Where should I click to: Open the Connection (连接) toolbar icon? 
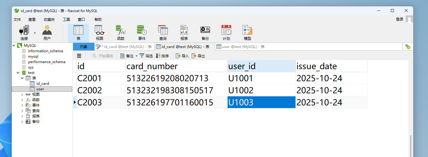pos(24,33)
